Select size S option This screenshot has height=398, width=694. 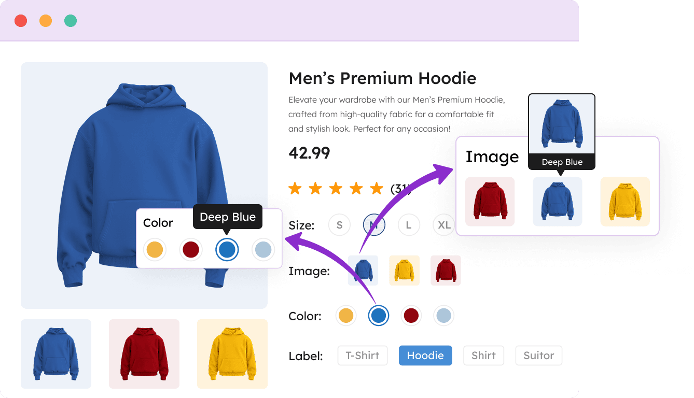(x=339, y=225)
